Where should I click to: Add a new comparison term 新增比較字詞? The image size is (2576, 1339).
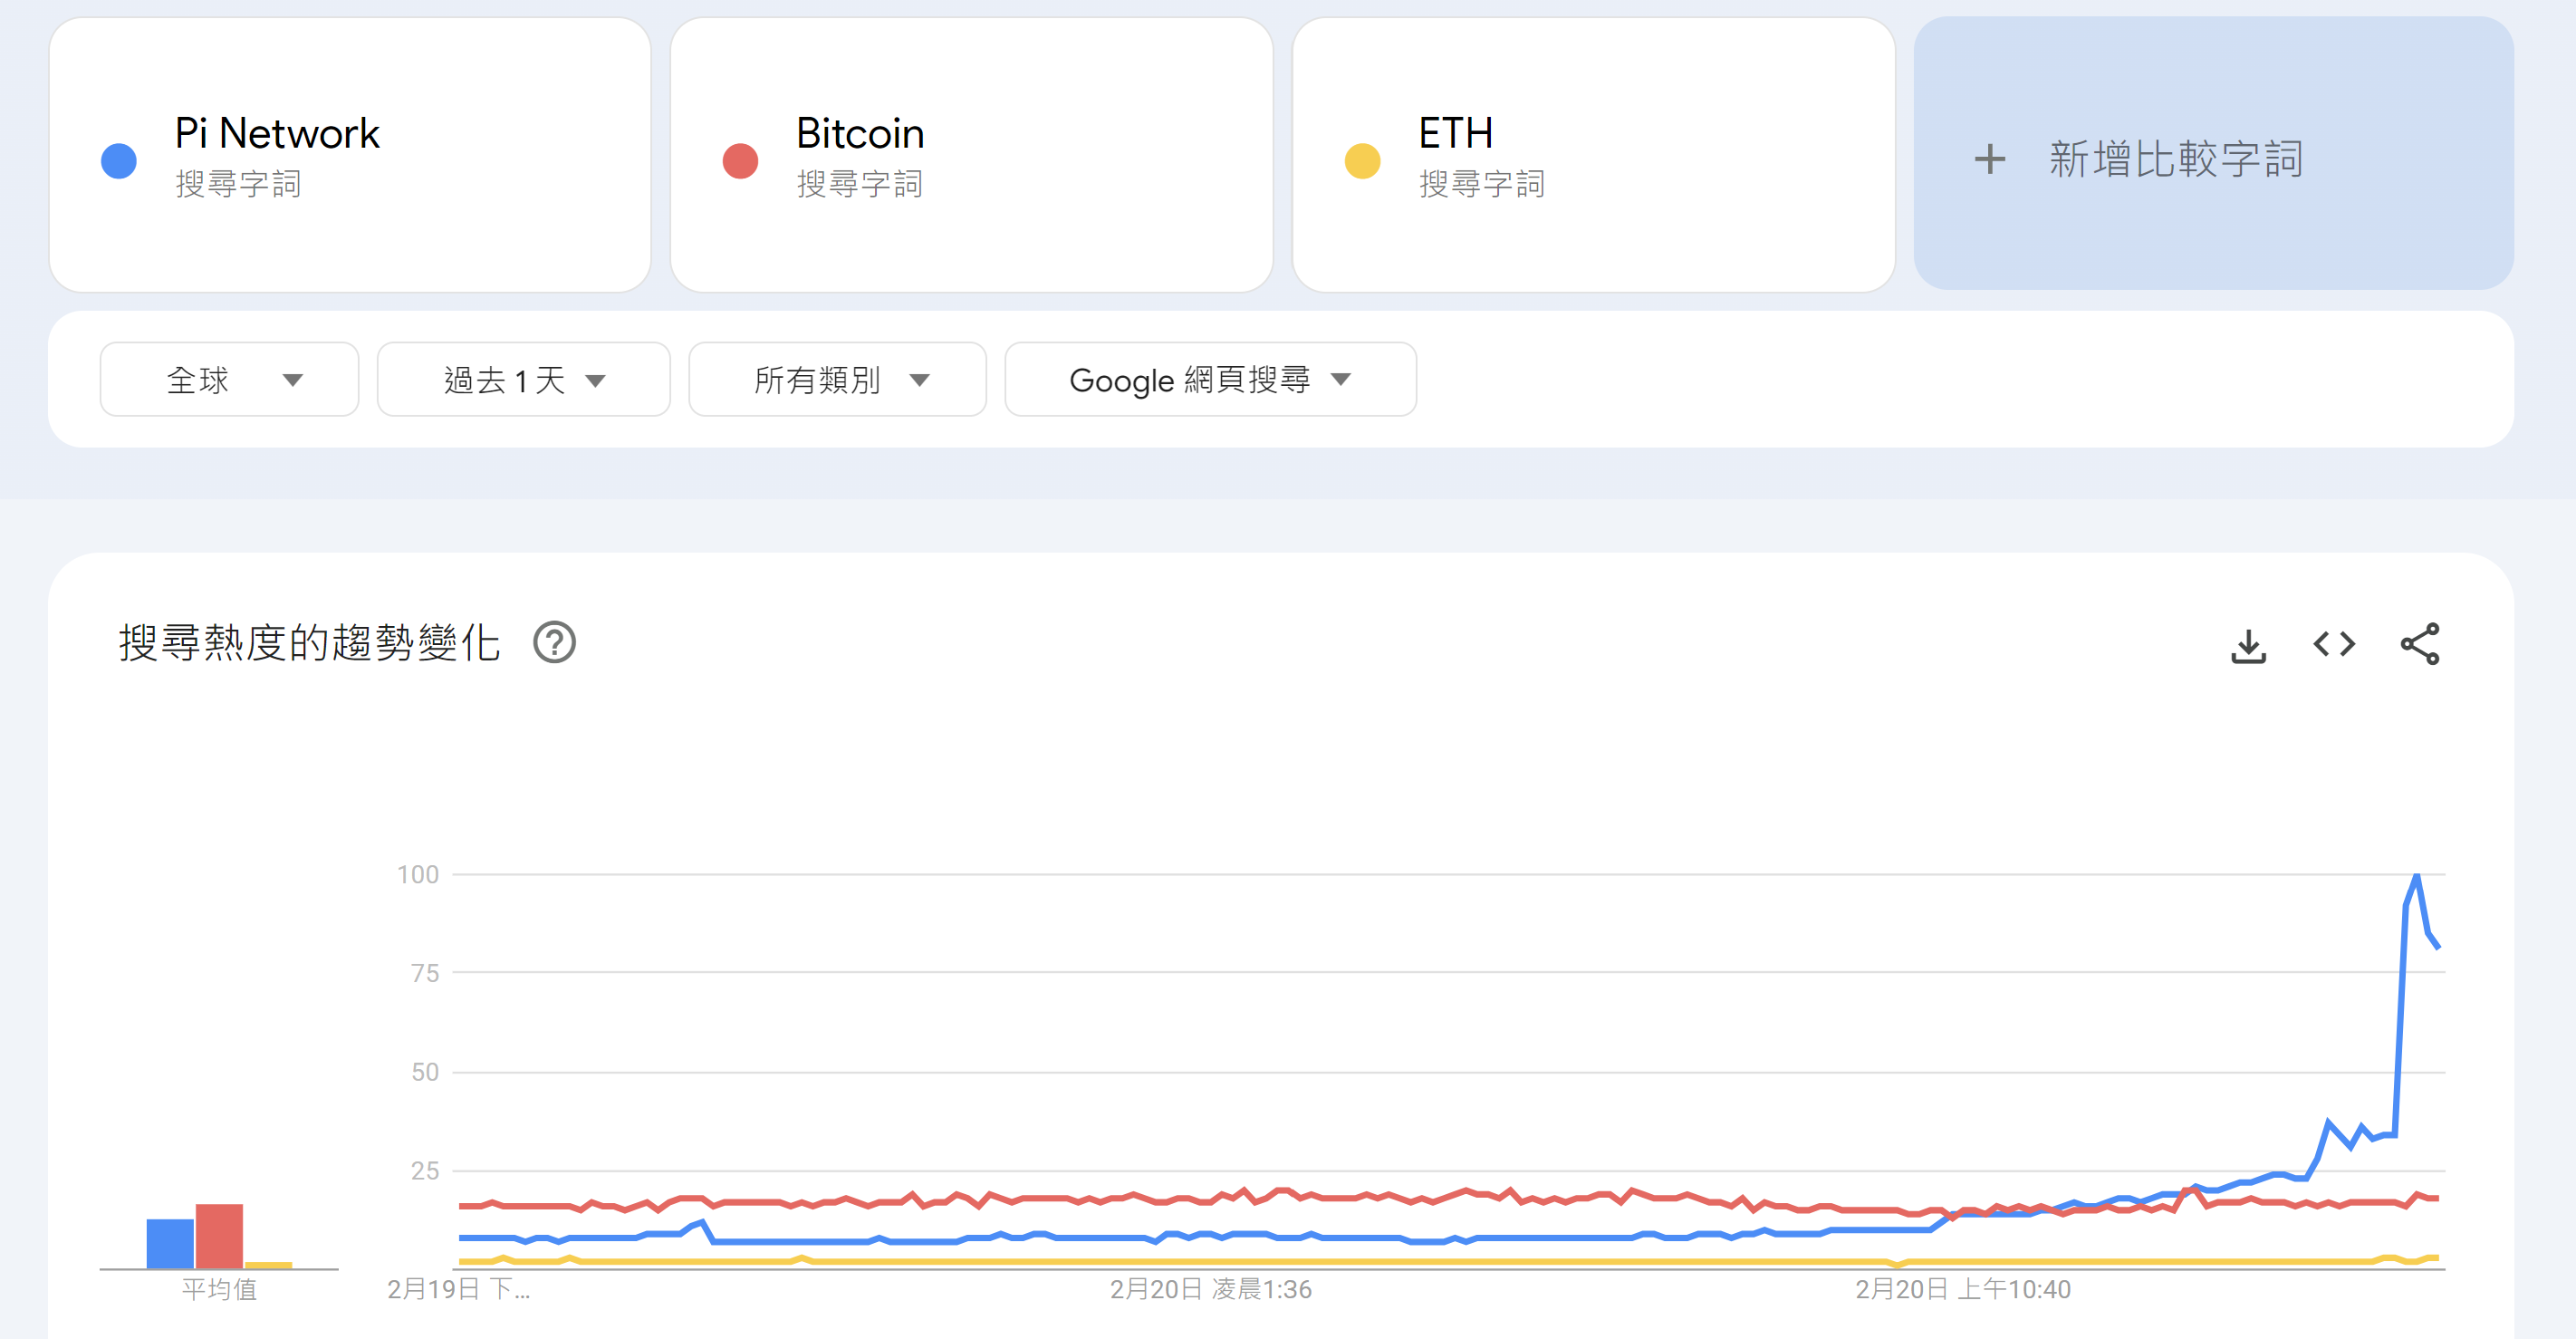click(2213, 154)
